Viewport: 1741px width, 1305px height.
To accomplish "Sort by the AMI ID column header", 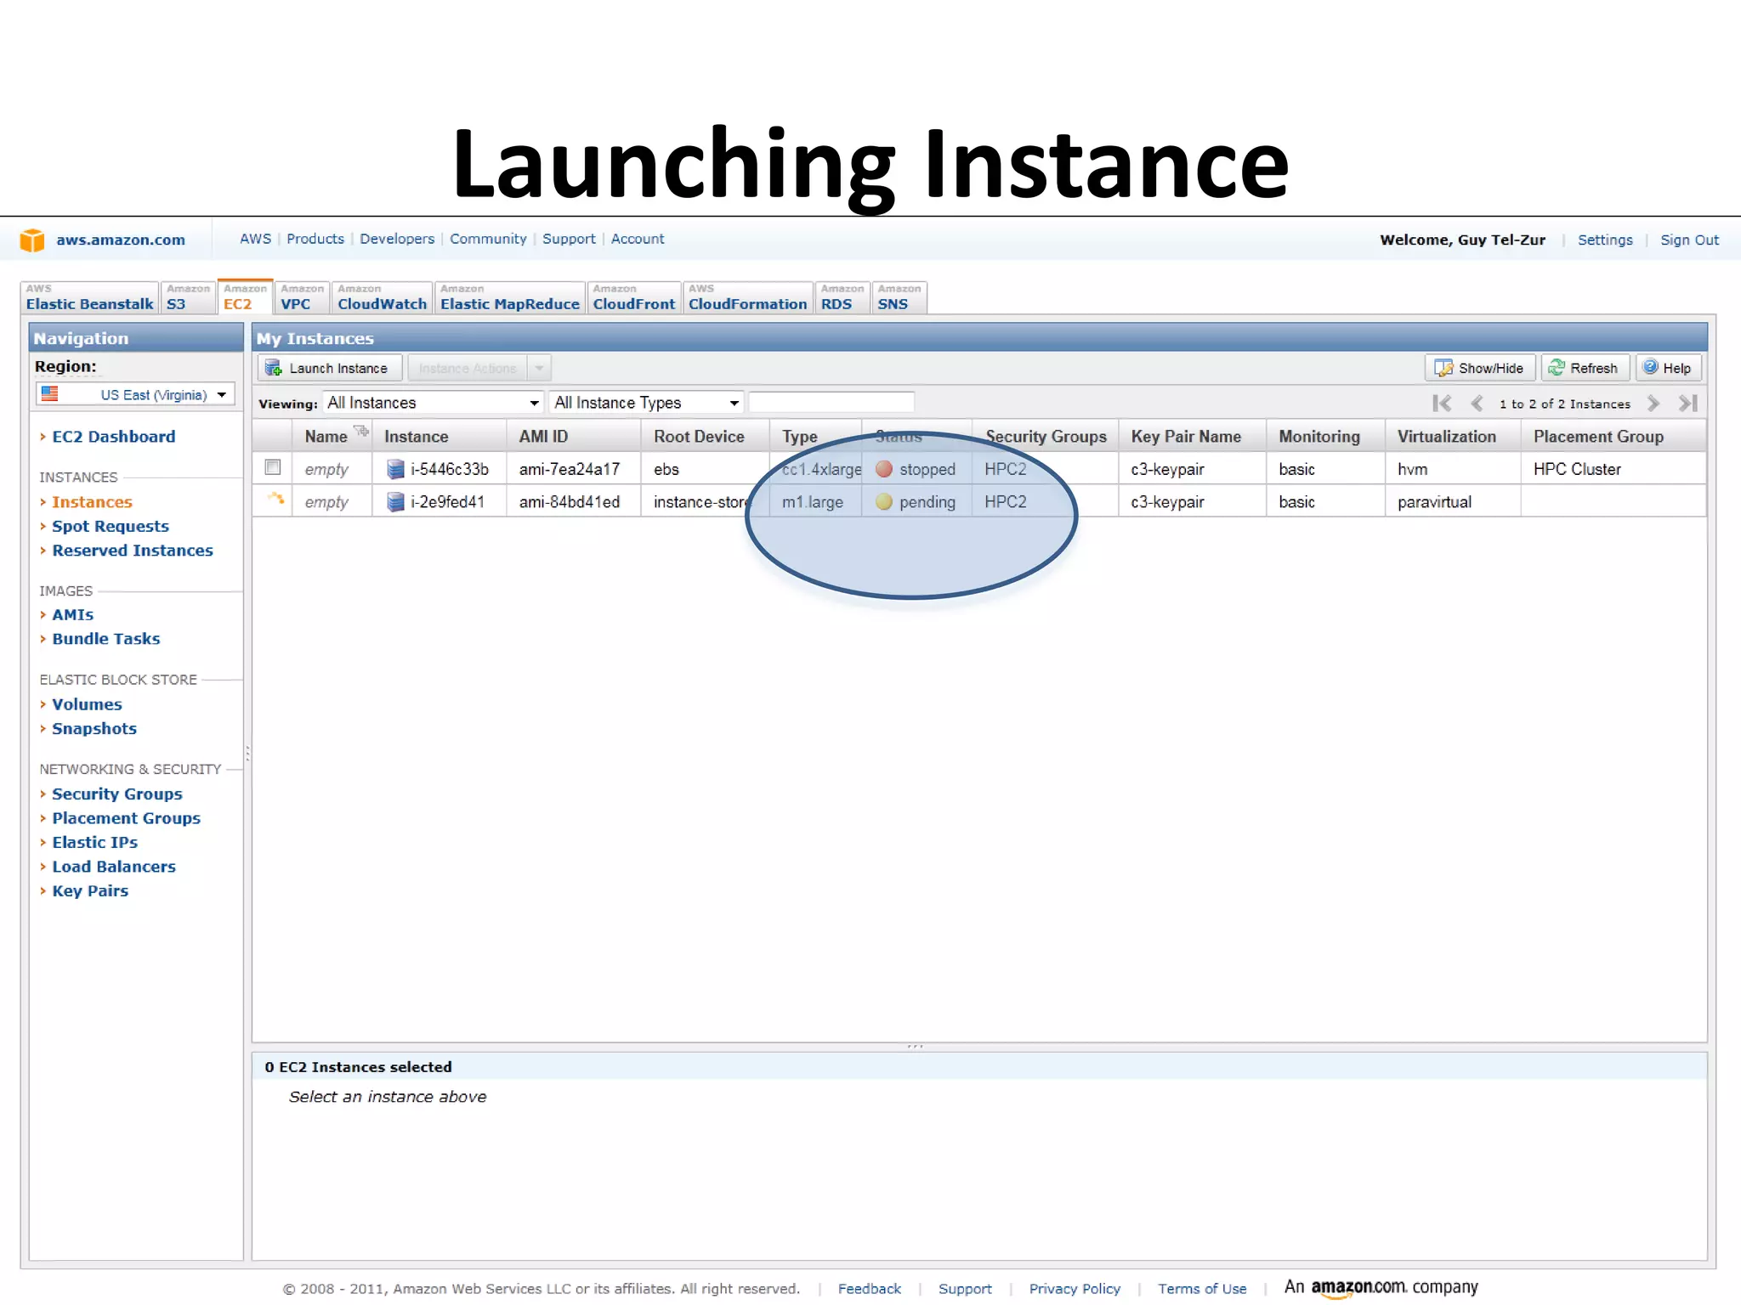I will point(574,437).
